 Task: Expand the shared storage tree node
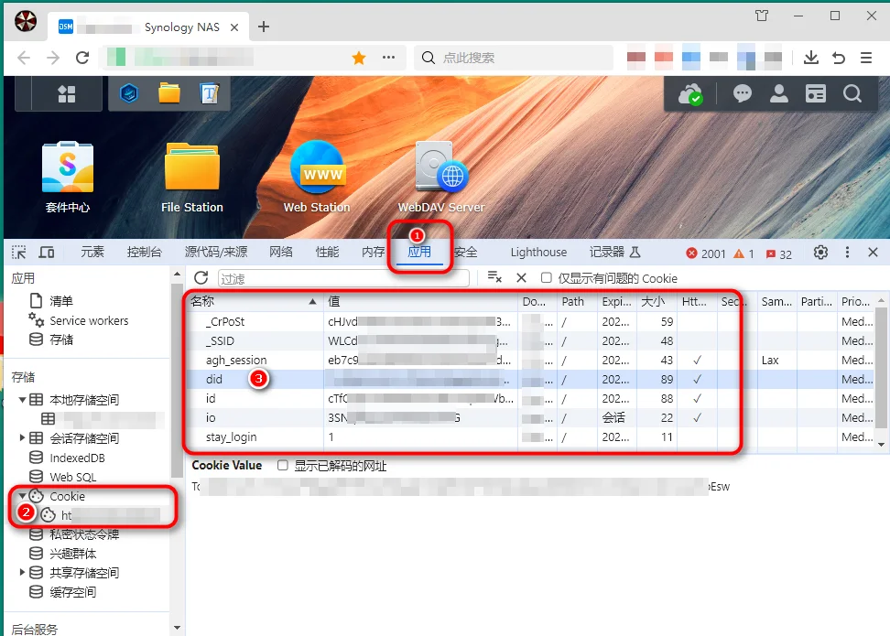22,573
